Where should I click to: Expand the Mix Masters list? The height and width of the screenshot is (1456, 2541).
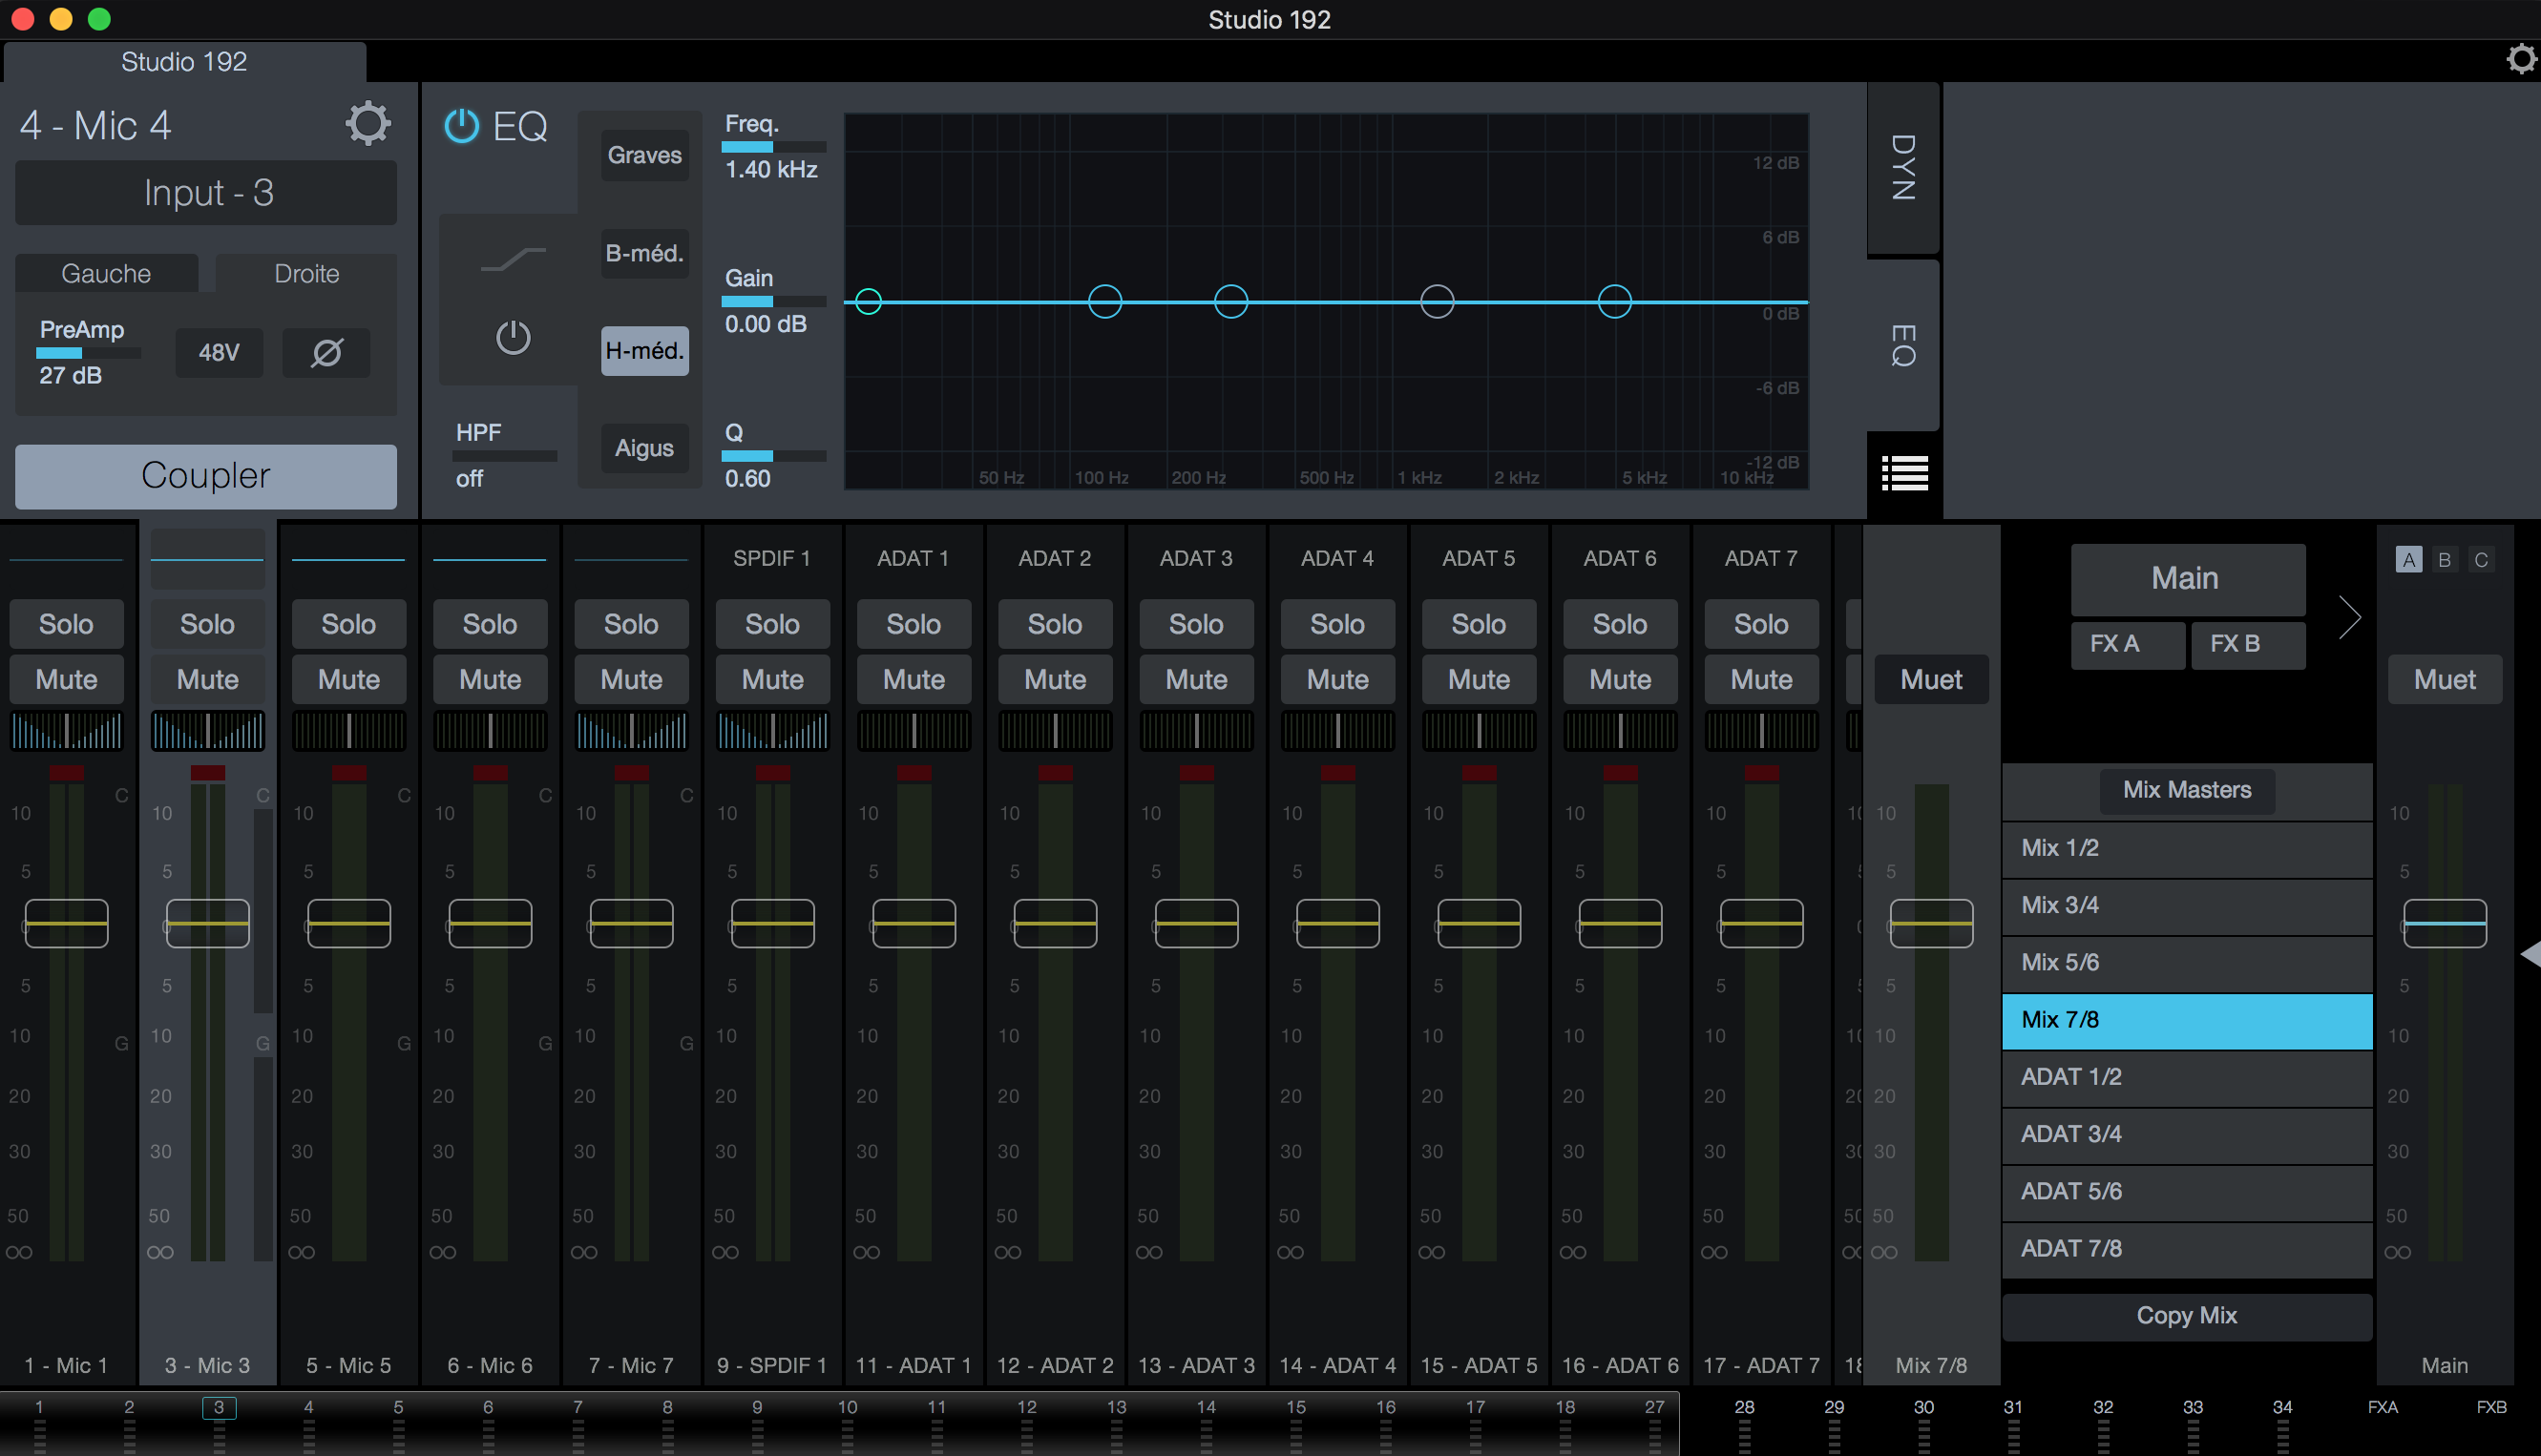tap(2186, 790)
